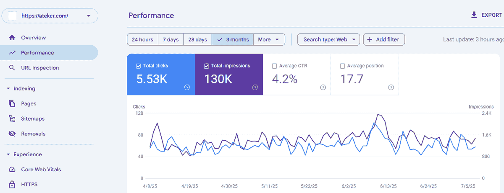Screen dimensions: 504x193
Task: Click the 130K total impressions value
Action: coord(218,79)
